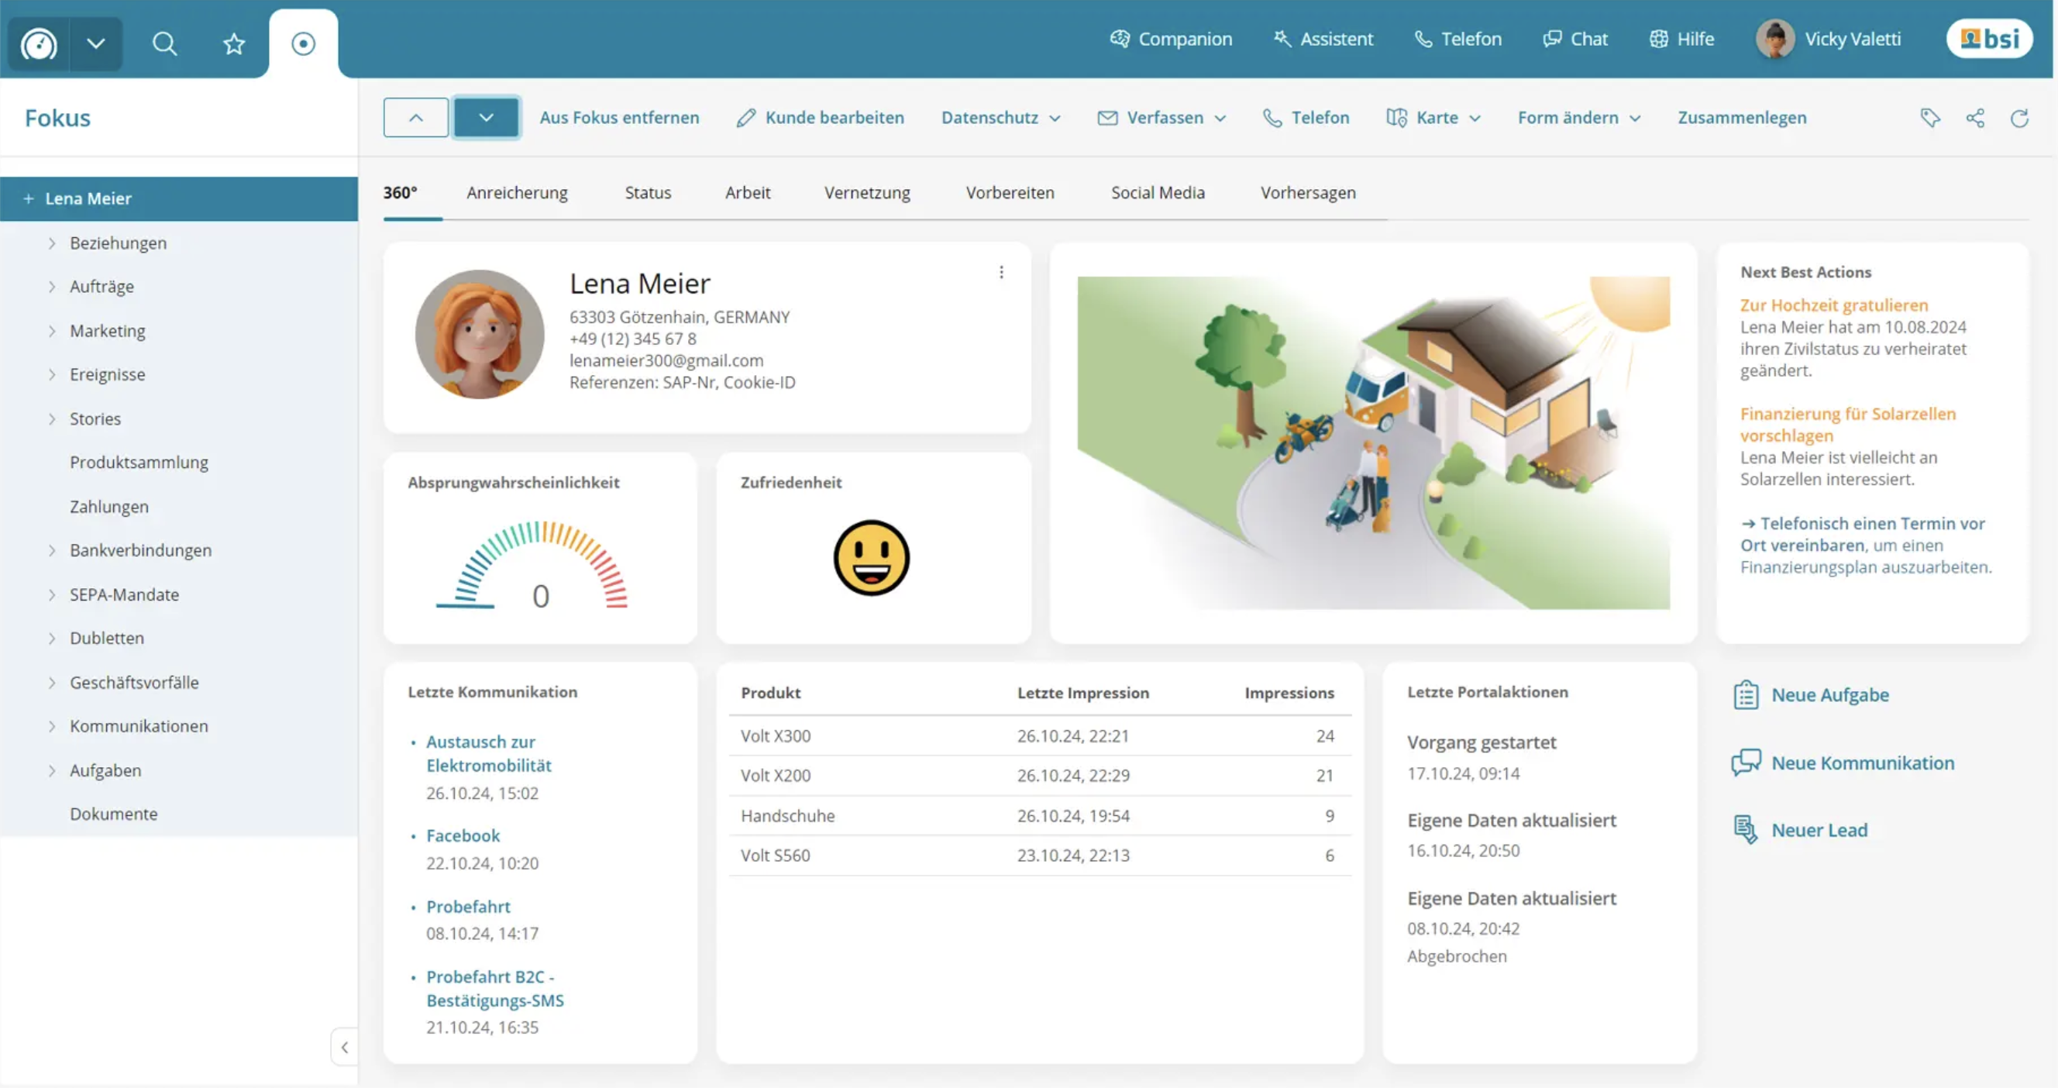This screenshot has width=2058, height=1088.
Task: Open the Companion feature in the top bar
Action: [x=1172, y=38]
